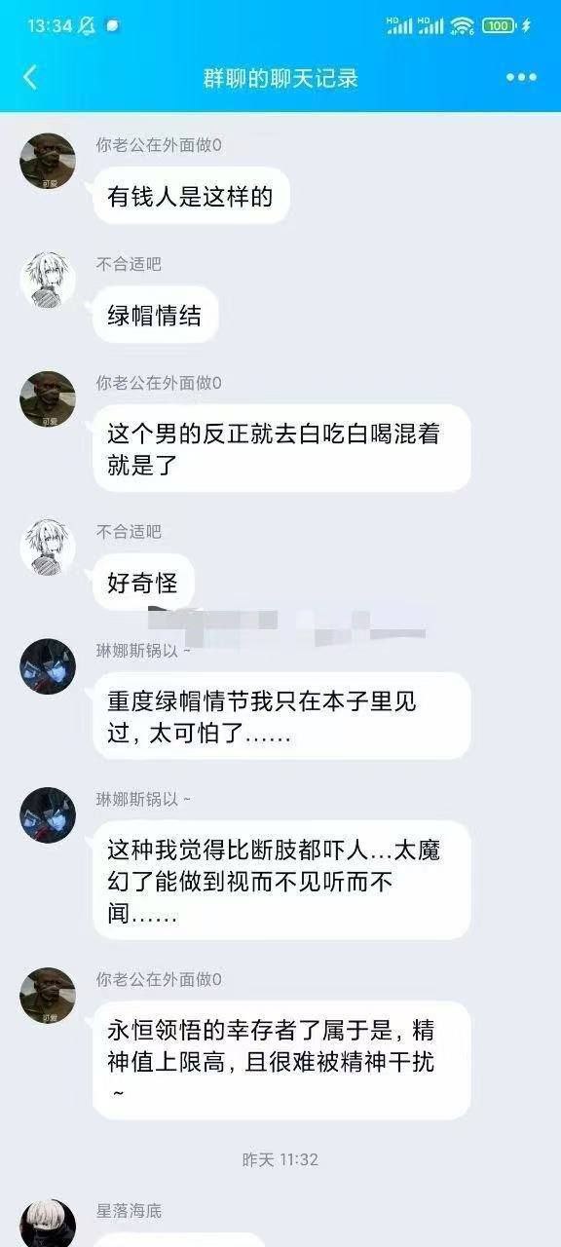Viewport: 561px width, 1247px height.
Task: Tap the WiFi icon in status bar
Action: 463,25
